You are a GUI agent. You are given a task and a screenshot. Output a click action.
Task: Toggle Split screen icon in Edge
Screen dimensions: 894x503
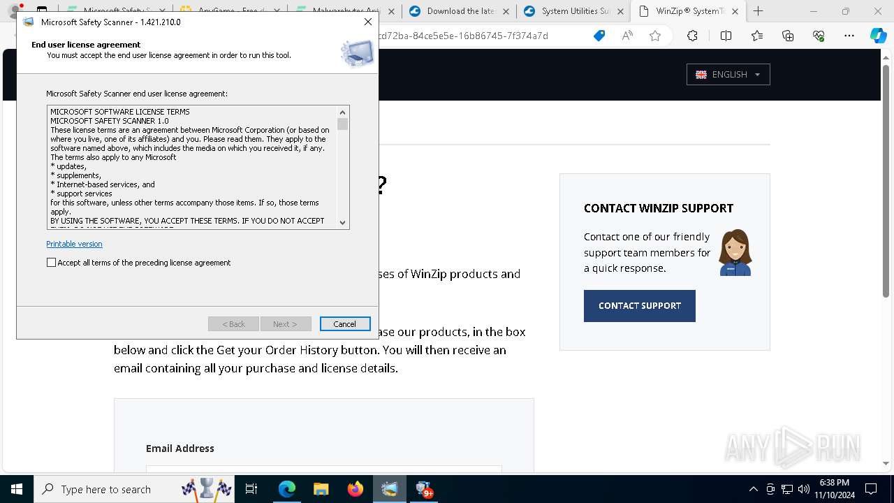click(726, 36)
